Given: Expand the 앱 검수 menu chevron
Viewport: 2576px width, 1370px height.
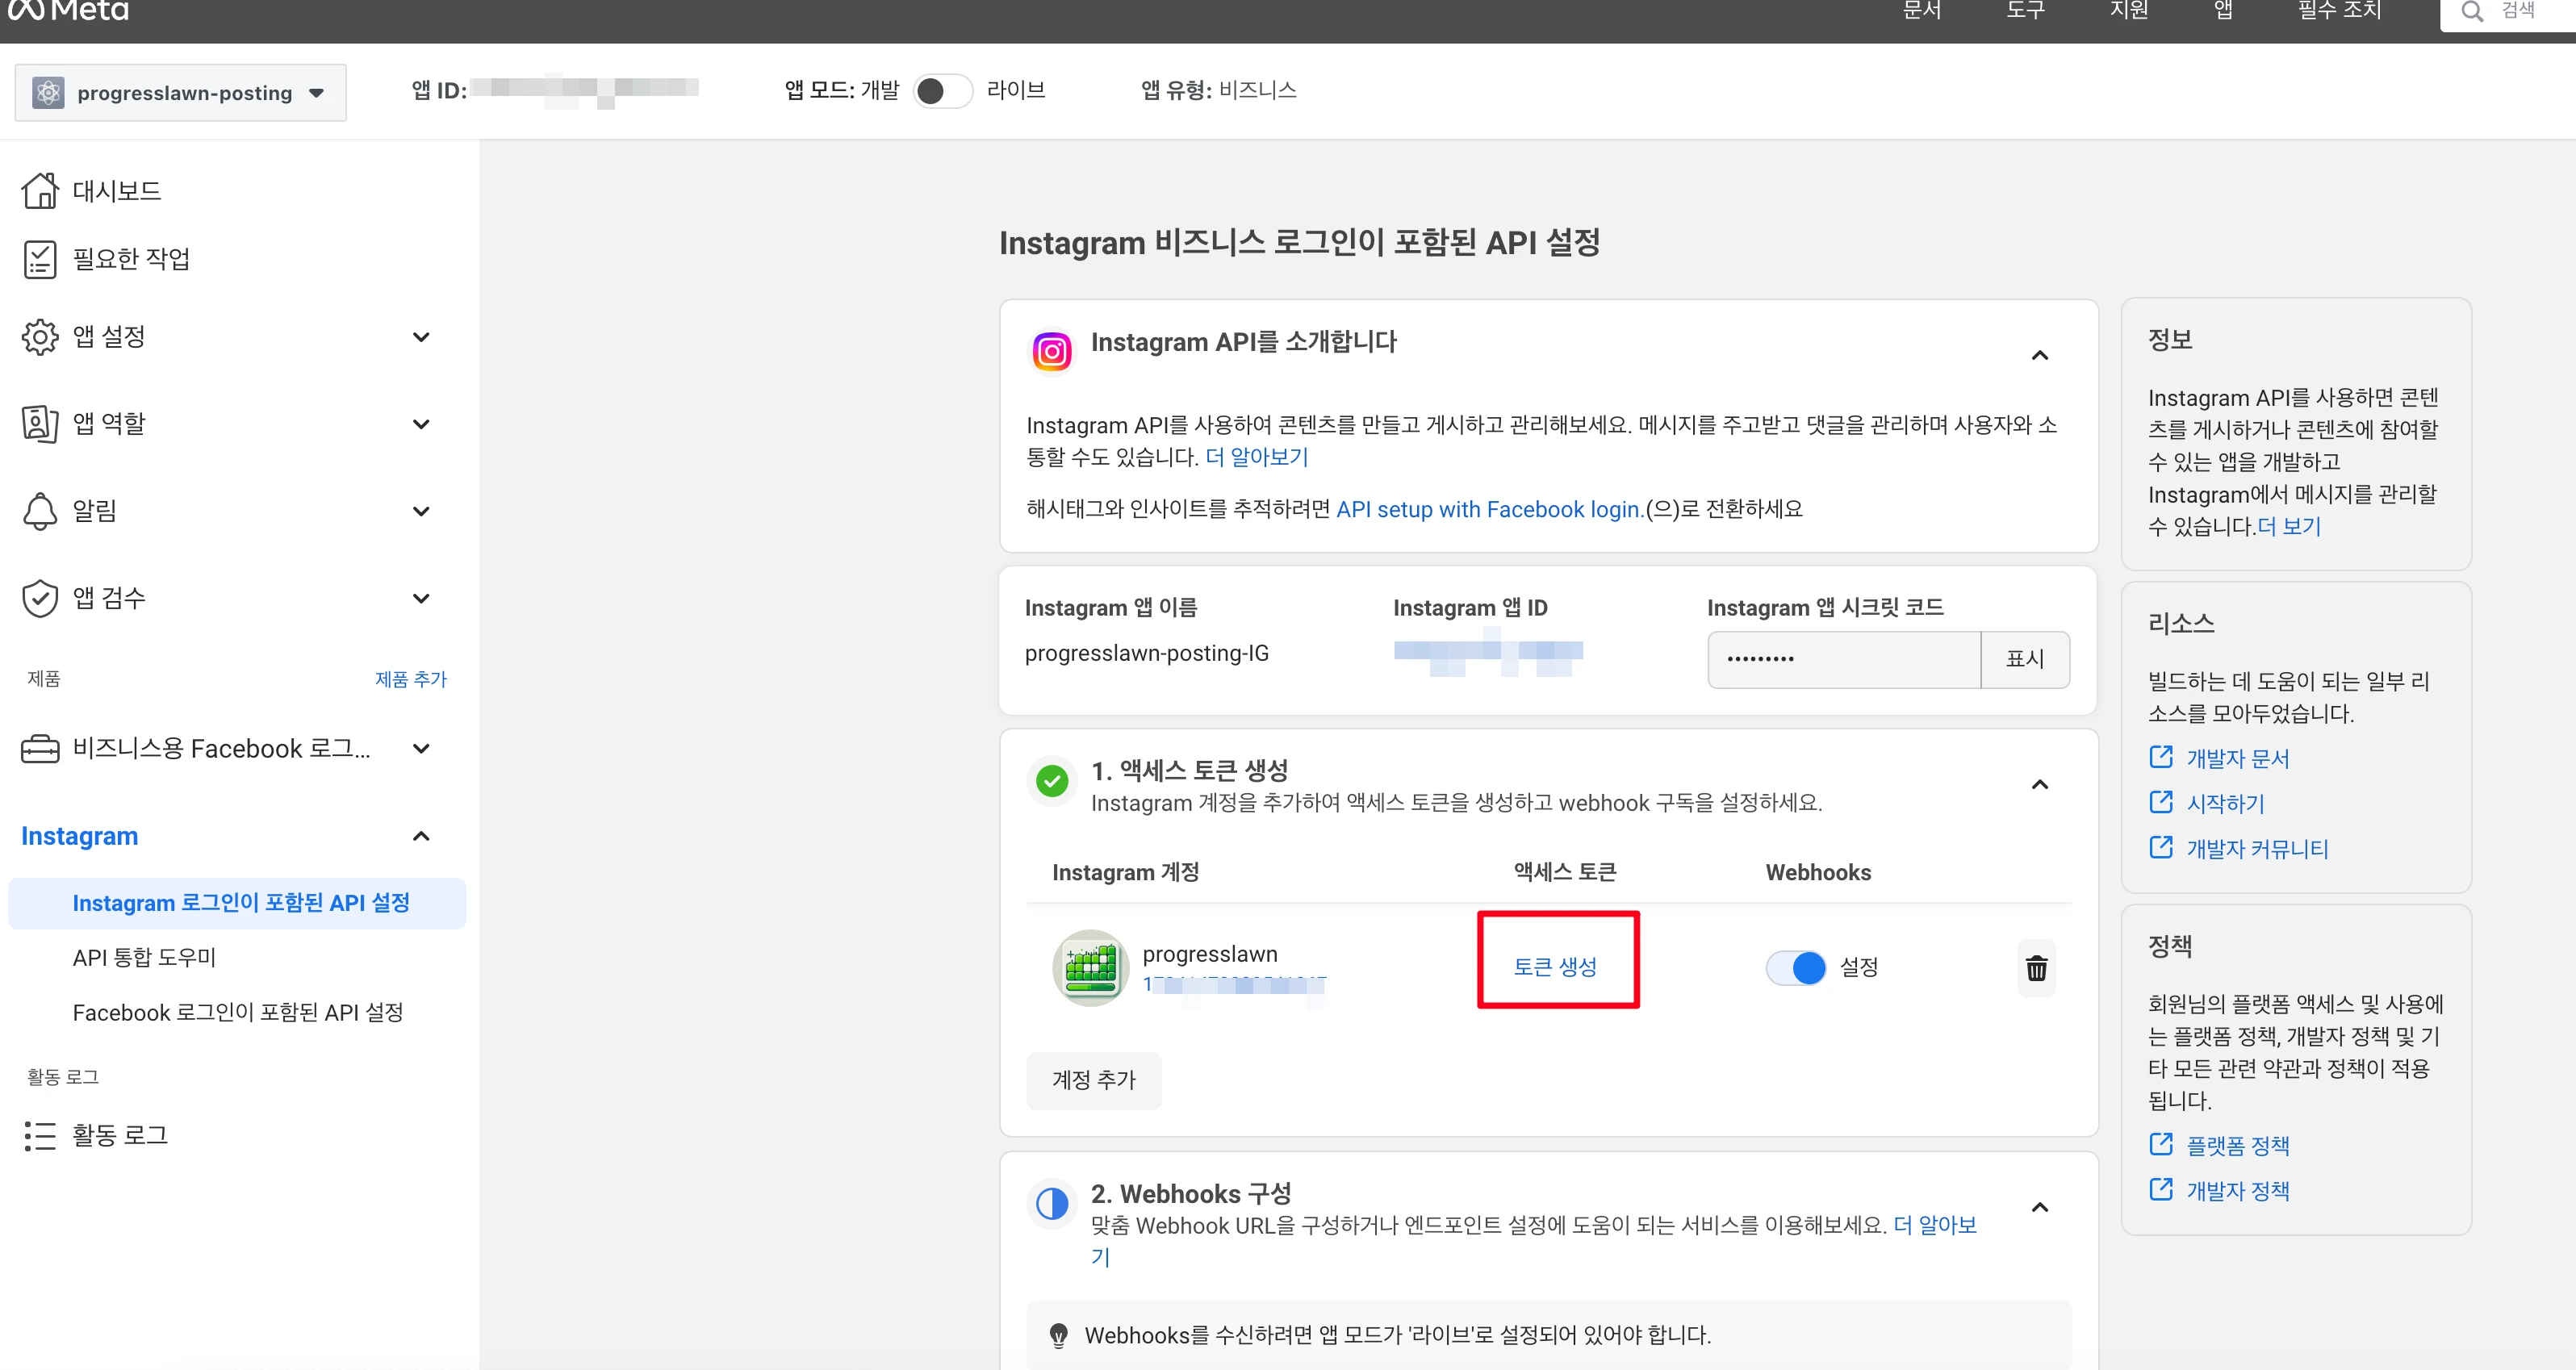Looking at the screenshot, I should [421, 598].
